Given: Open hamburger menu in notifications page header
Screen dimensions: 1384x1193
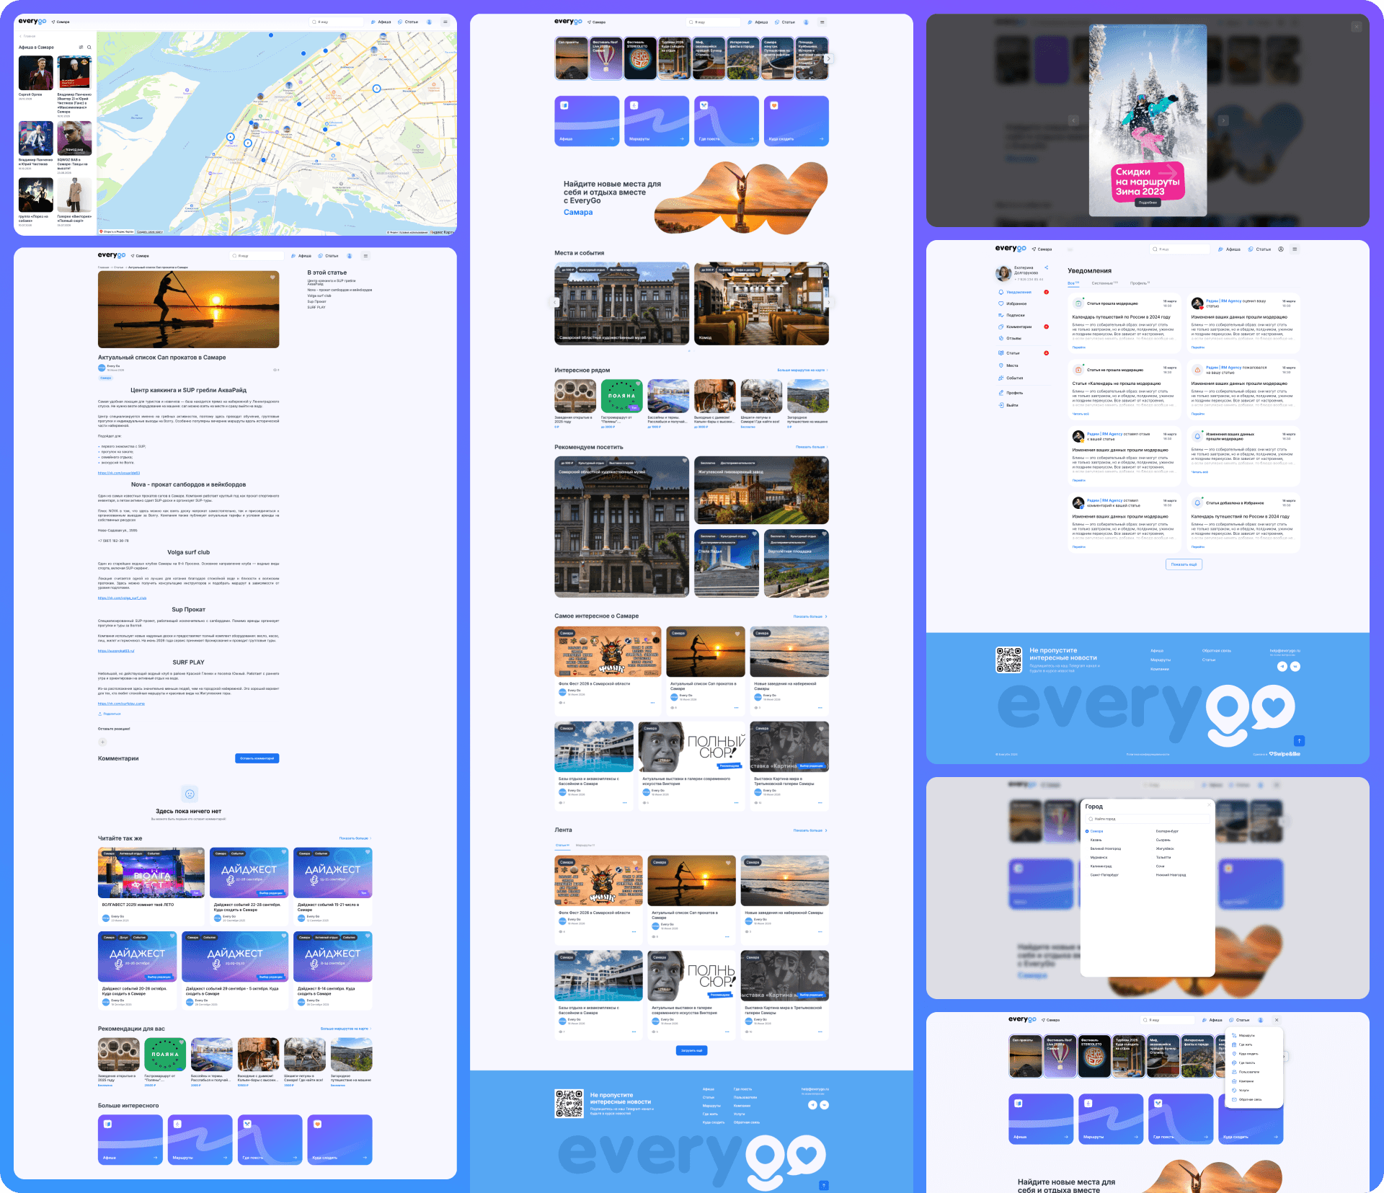Looking at the screenshot, I should (x=1295, y=249).
